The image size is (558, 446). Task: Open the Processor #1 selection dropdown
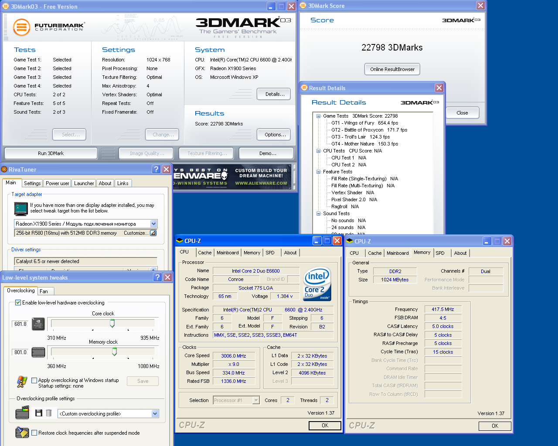tap(256, 400)
